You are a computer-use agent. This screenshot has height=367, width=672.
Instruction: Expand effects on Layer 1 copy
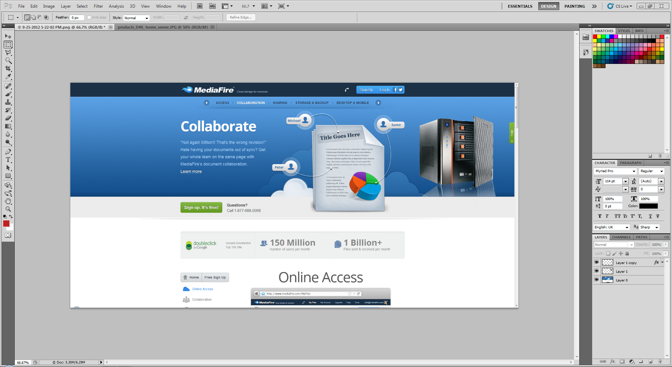point(662,263)
